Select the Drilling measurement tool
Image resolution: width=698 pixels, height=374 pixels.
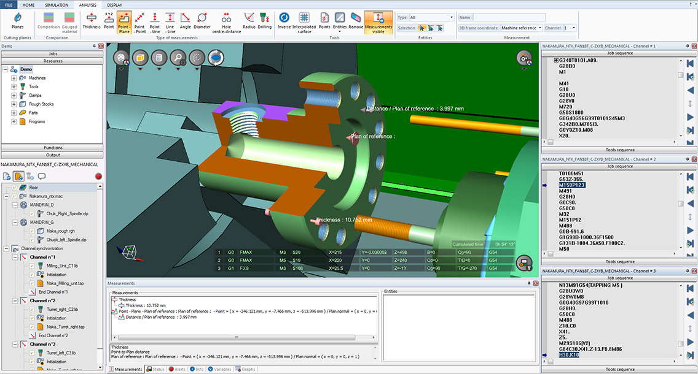pyautogui.click(x=265, y=19)
